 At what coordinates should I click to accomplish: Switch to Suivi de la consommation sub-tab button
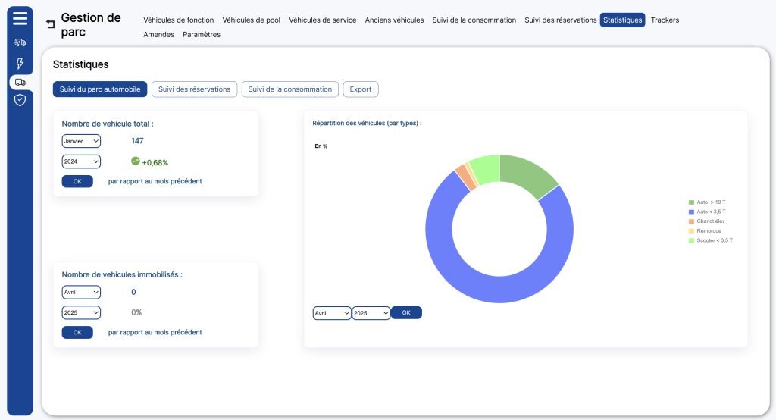[x=290, y=89]
